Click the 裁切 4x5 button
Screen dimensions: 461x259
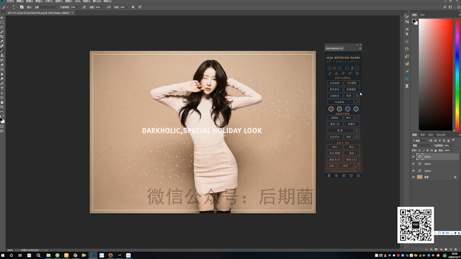click(x=335, y=160)
